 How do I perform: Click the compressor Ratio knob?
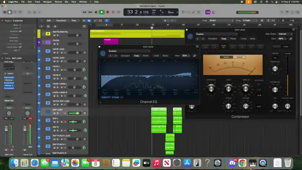point(229,89)
